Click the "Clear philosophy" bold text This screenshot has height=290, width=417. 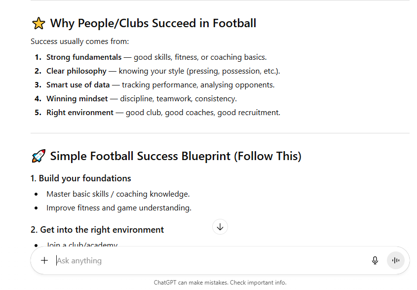[76, 71]
